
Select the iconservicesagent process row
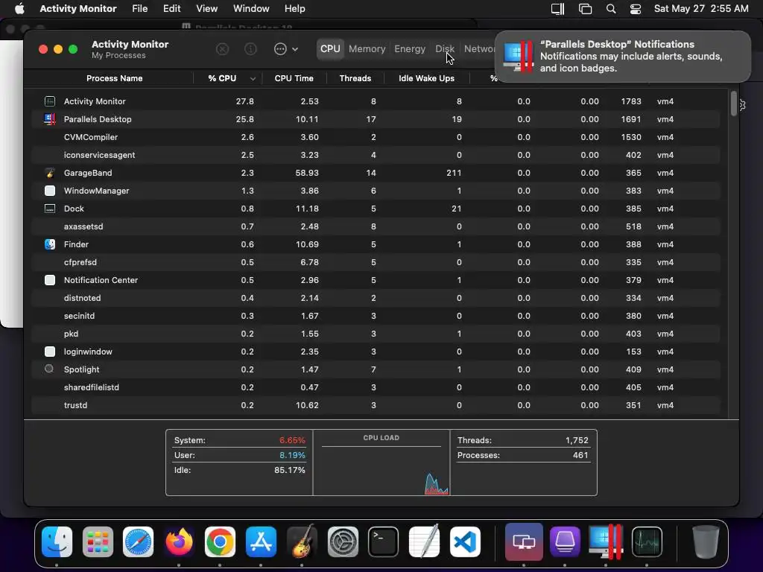click(376, 155)
